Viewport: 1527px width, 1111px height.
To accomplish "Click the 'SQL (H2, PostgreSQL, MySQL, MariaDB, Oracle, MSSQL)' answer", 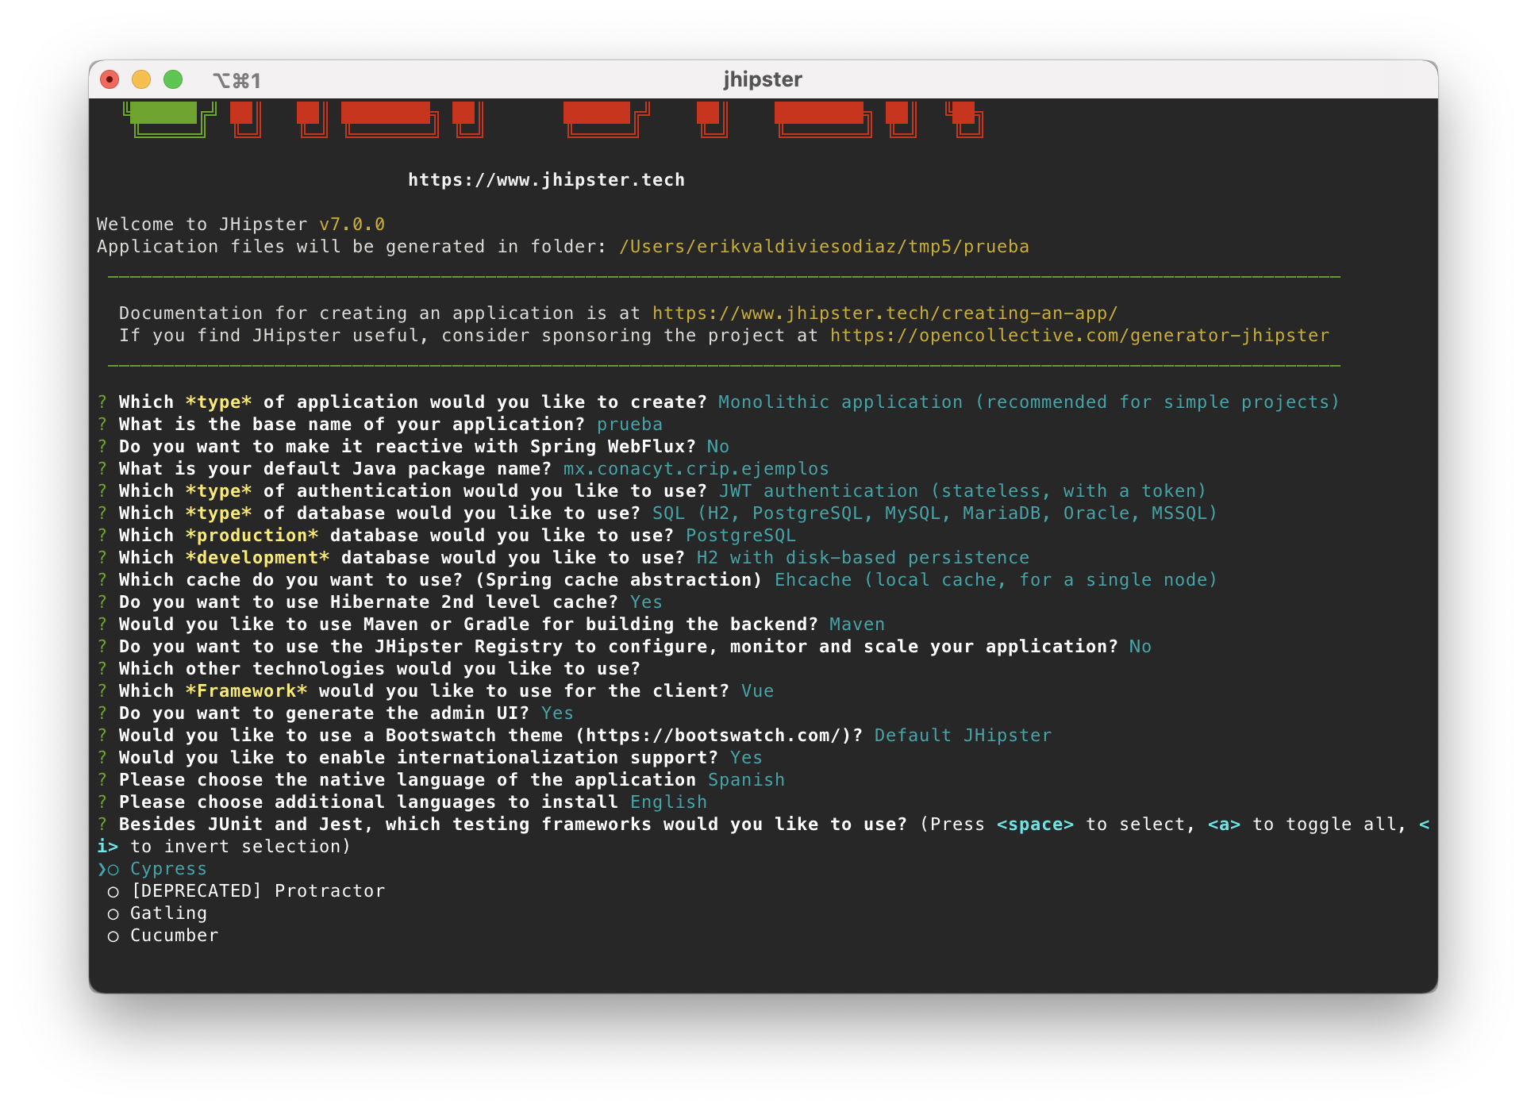I will click(934, 513).
